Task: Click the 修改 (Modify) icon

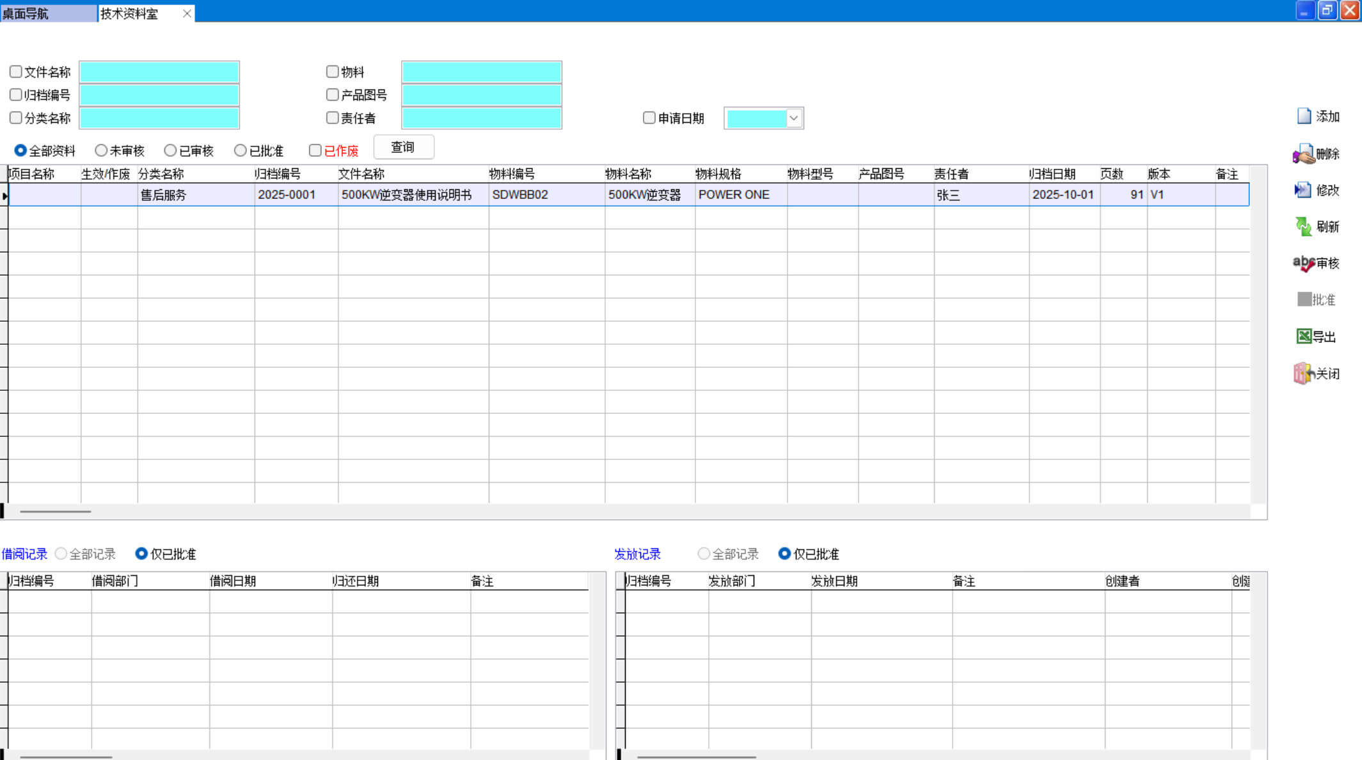Action: click(x=1303, y=190)
